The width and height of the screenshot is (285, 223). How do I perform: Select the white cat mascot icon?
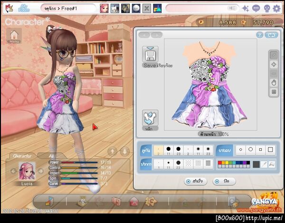115,9
